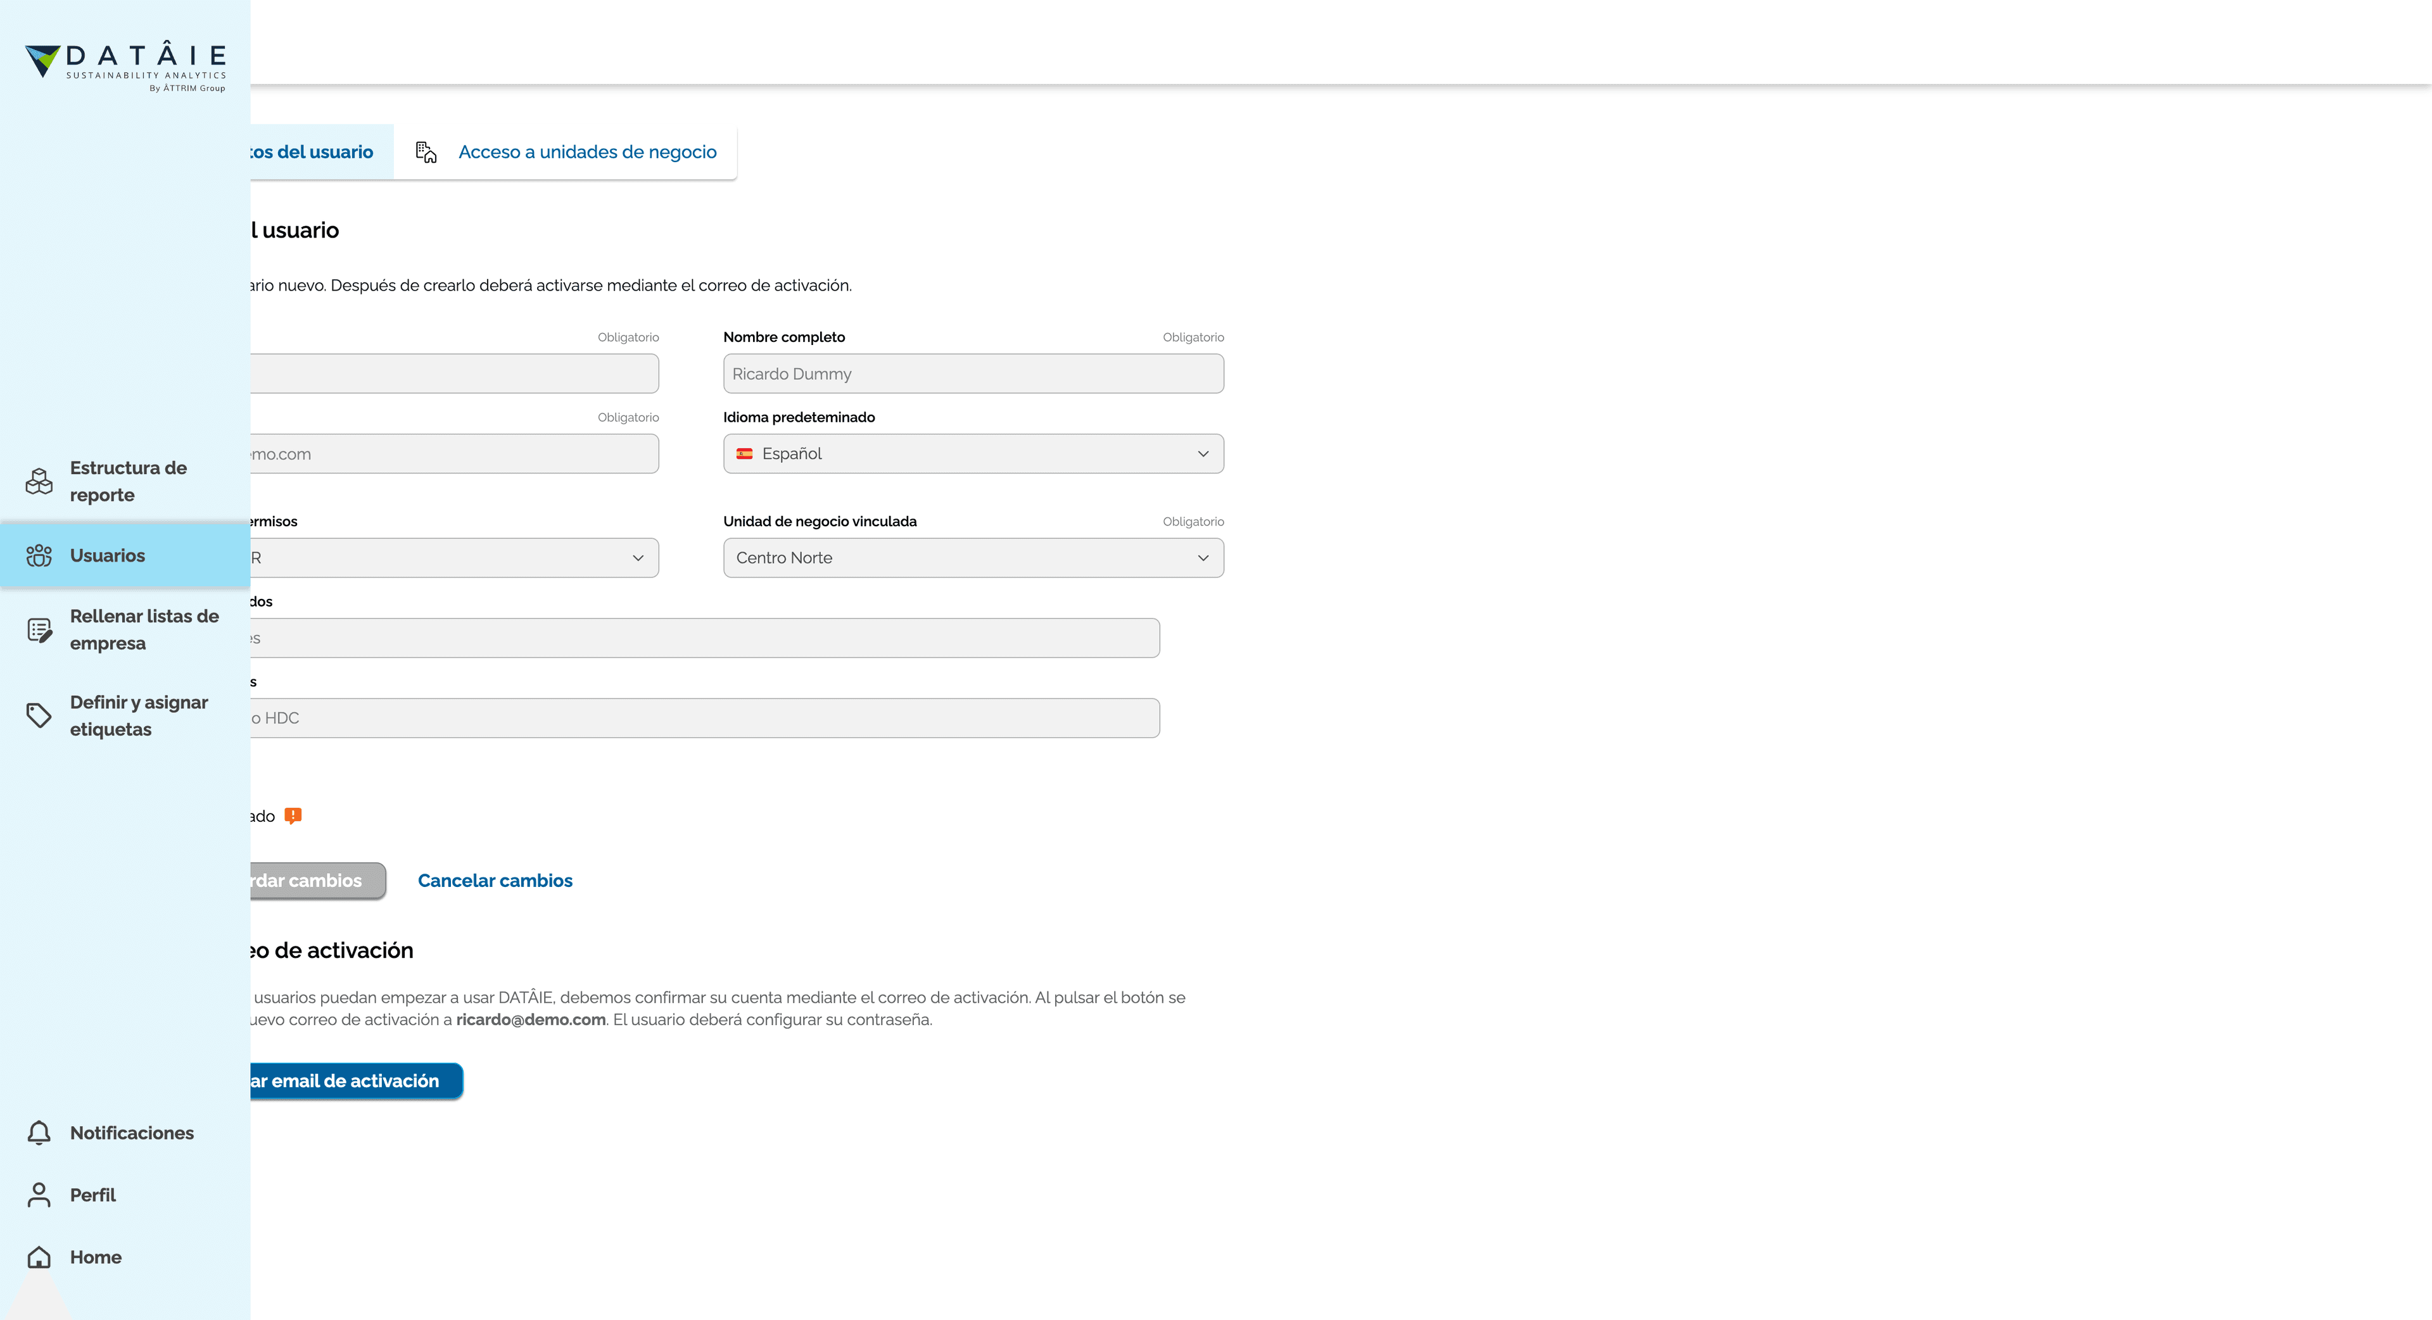
Task: Click Cancelar cambios link
Action: [495, 880]
